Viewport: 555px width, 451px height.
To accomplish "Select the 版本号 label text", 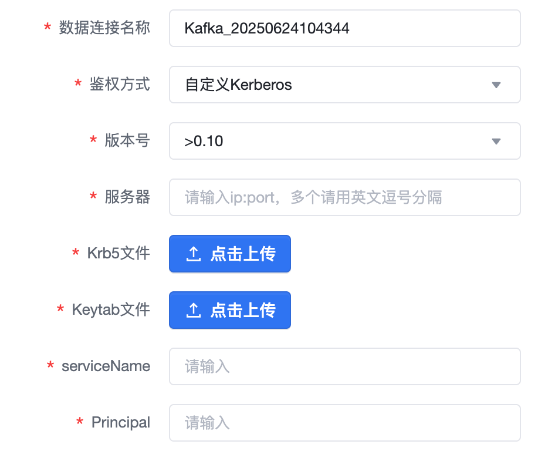I will (x=127, y=140).
